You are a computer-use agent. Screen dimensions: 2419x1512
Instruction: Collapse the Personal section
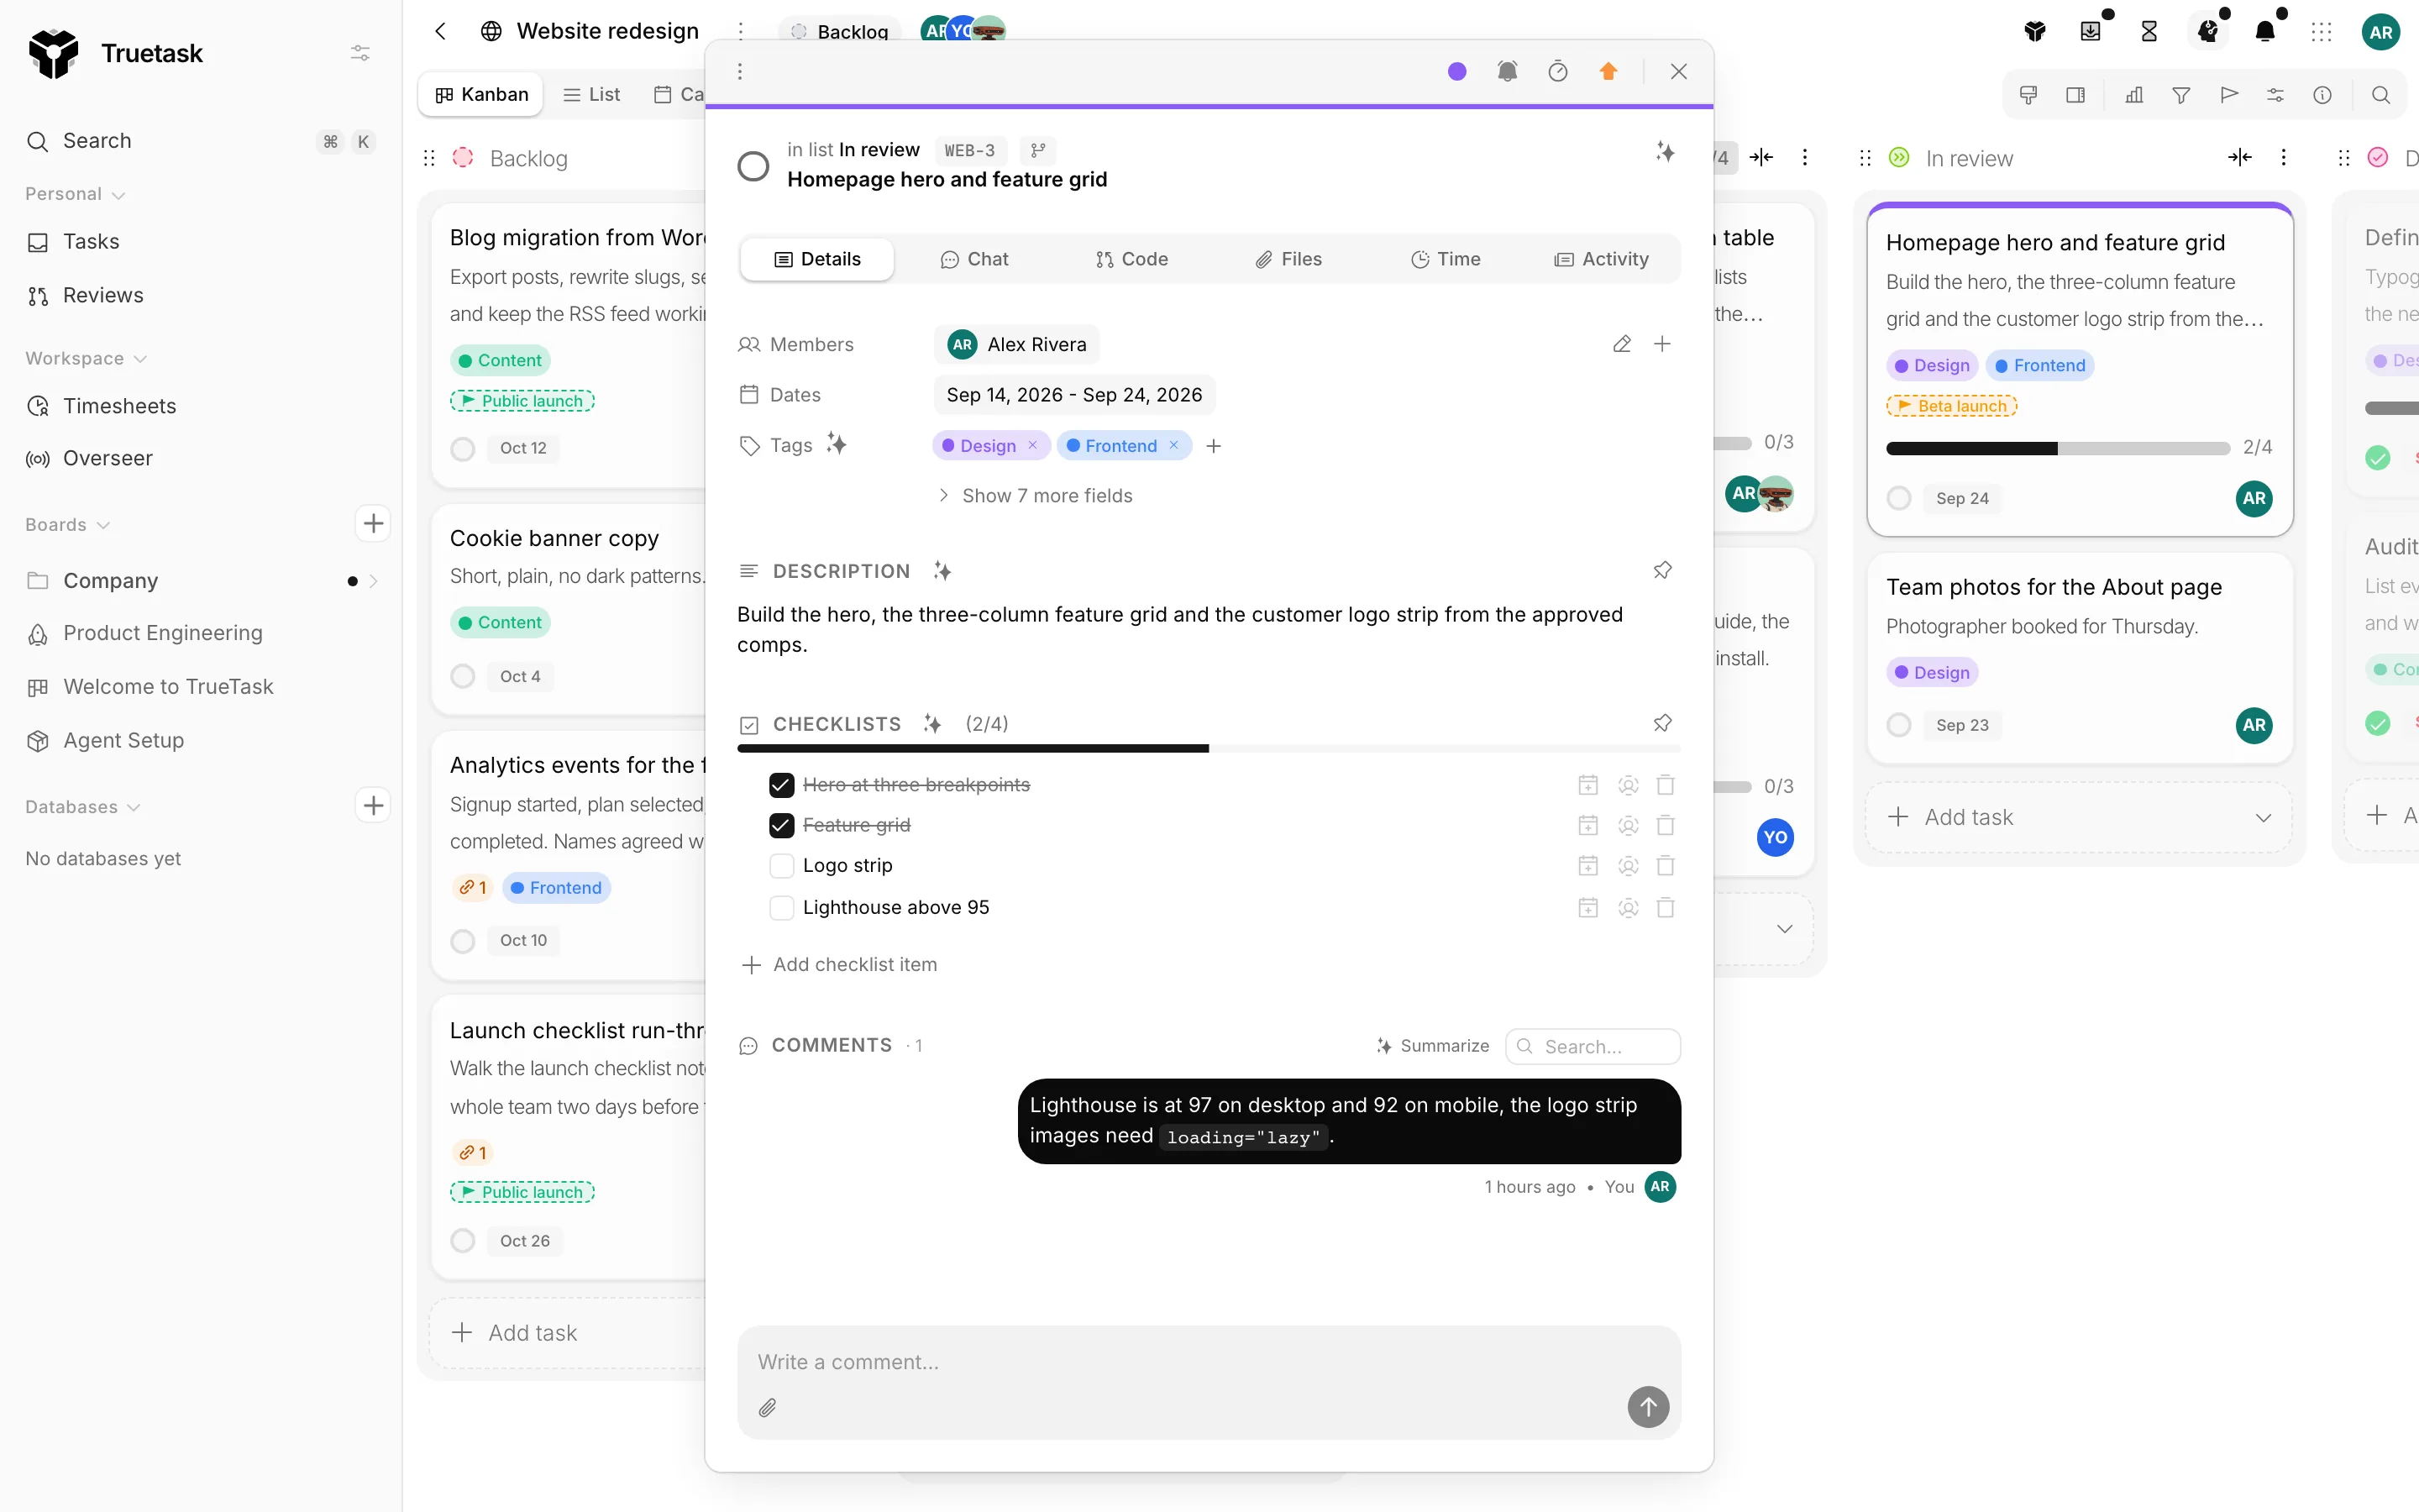click(x=76, y=194)
